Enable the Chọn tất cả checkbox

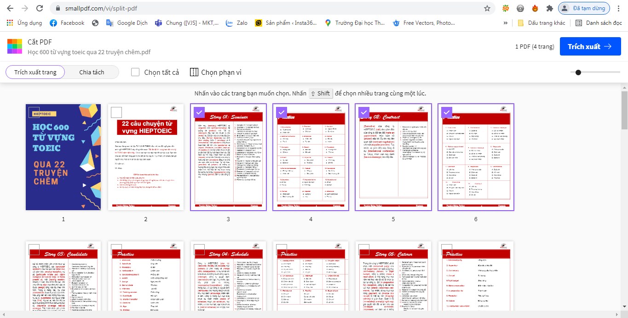pyautogui.click(x=135, y=72)
